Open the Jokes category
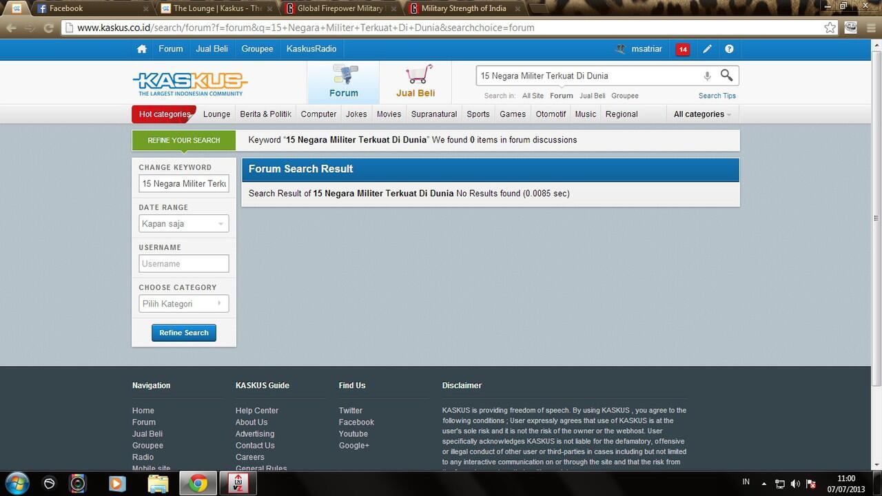The height and width of the screenshot is (496, 882). (x=356, y=114)
